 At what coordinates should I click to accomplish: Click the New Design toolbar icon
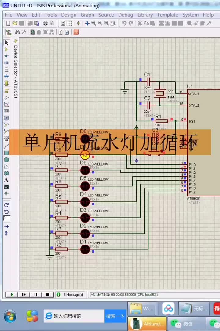point(8,23)
